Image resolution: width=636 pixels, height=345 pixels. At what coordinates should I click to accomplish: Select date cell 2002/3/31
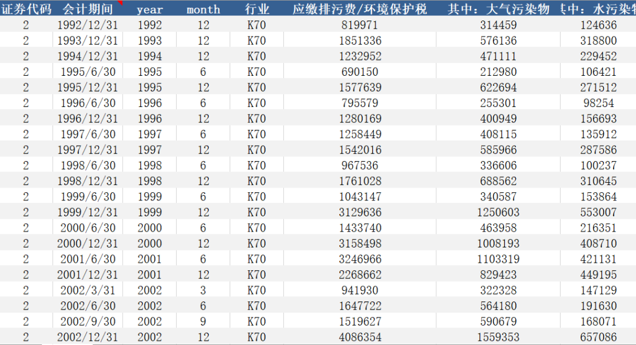pyautogui.click(x=88, y=290)
